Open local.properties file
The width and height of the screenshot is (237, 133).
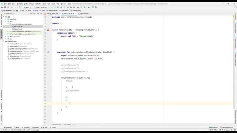tap(19, 58)
